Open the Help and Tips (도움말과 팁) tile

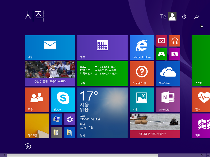pos(142,74)
